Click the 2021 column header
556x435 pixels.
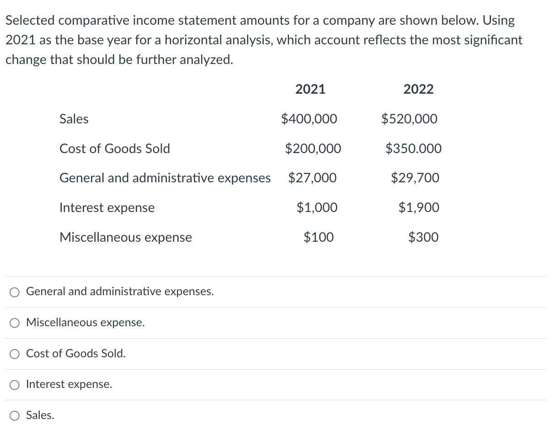click(x=310, y=89)
